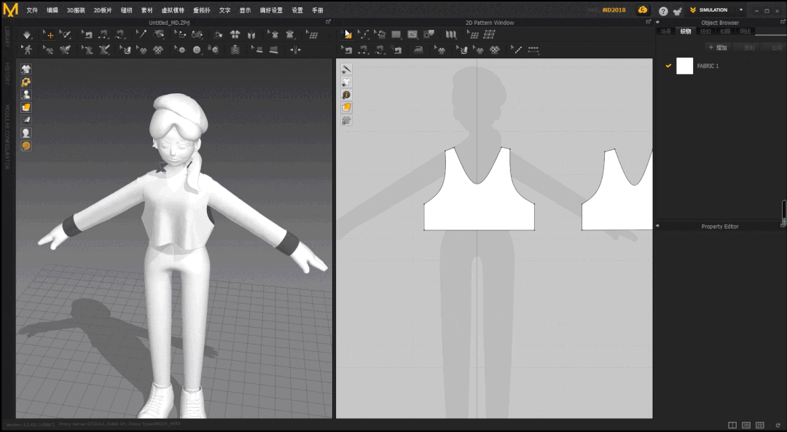The height and width of the screenshot is (432, 787).
Task: Toggle the garment display icon in 3D view
Action: (x=26, y=68)
